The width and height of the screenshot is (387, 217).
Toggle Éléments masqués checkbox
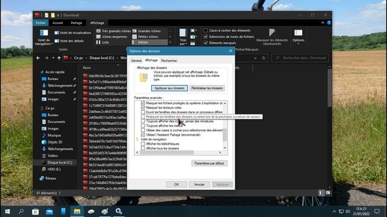click(206, 43)
